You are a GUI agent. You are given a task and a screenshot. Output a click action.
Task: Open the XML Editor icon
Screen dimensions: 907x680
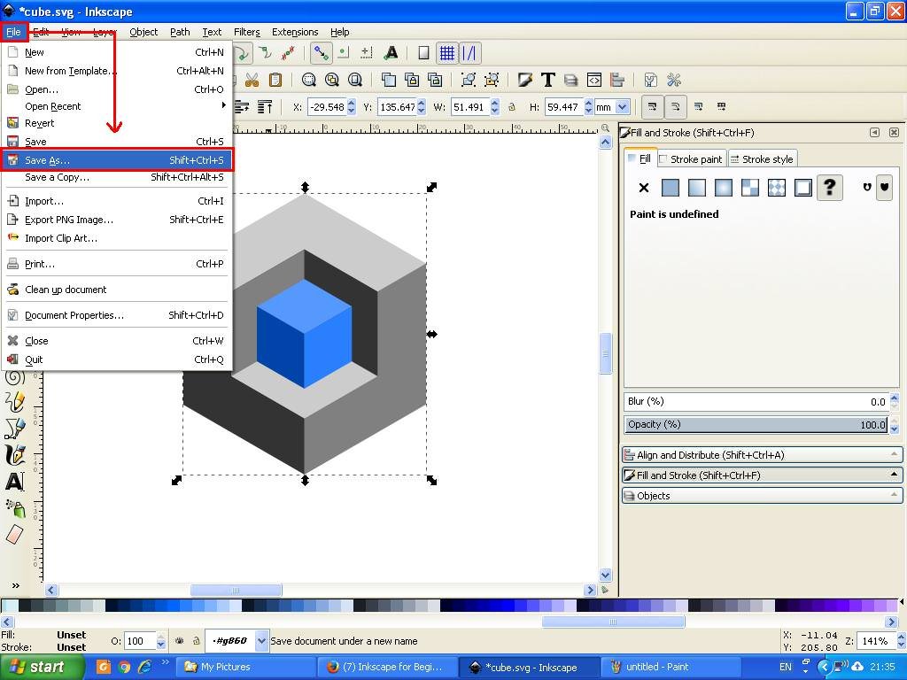(x=594, y=80)
